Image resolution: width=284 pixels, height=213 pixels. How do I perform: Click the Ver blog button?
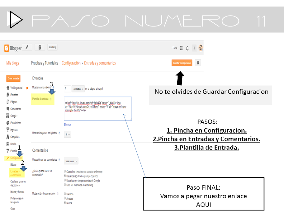coord(52,47)
